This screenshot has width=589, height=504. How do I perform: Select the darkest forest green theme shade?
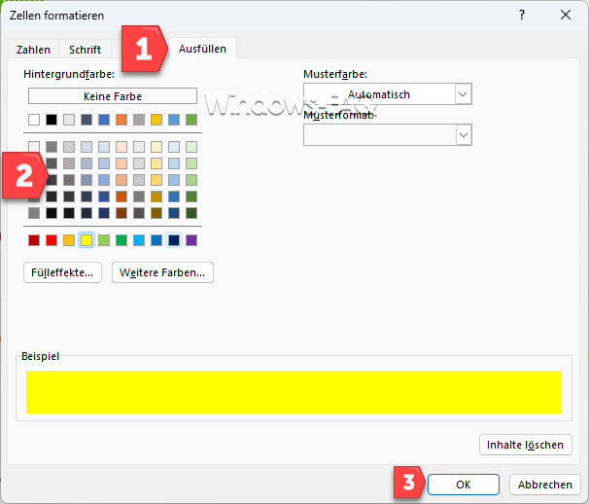[x=191, y=213]
